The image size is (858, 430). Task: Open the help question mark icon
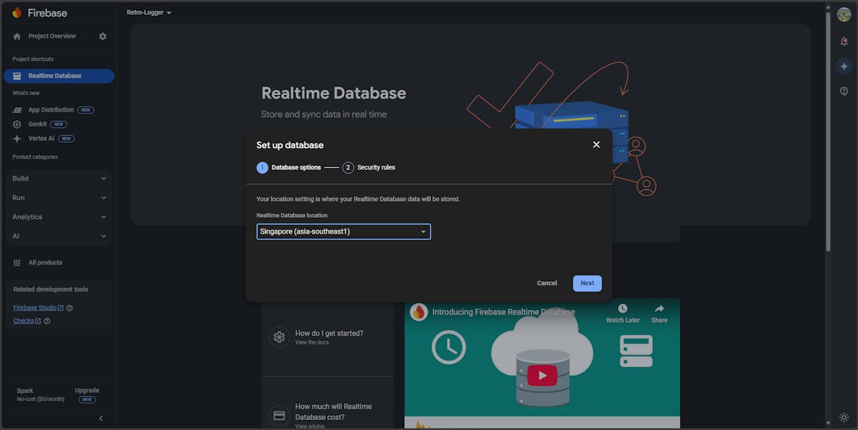844,91
